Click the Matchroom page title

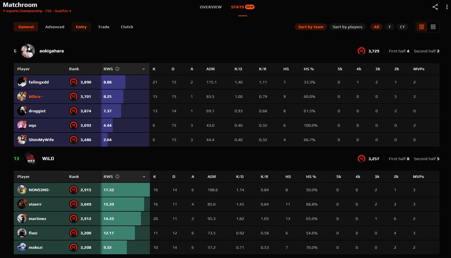pyautogui.click(x=20, y=5)
